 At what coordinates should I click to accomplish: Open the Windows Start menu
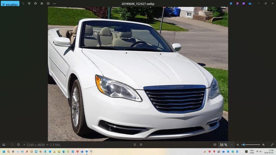4,152
